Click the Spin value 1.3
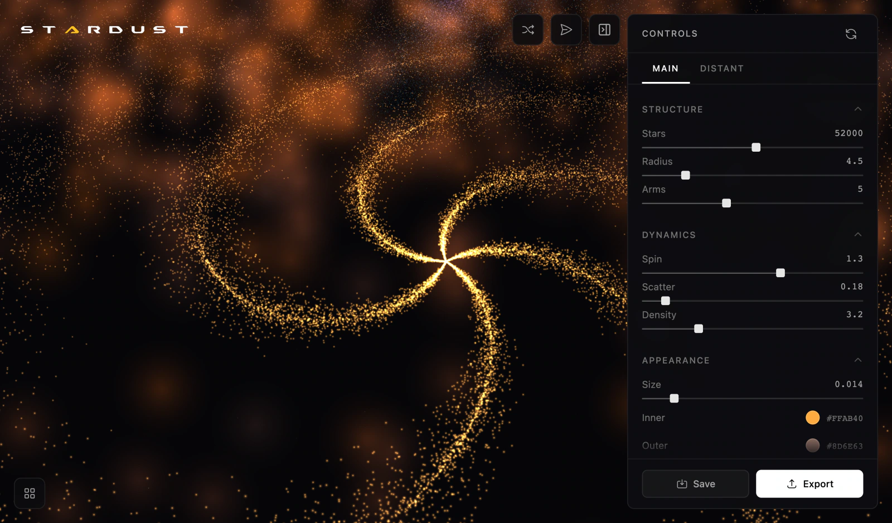 coord(855,259)
